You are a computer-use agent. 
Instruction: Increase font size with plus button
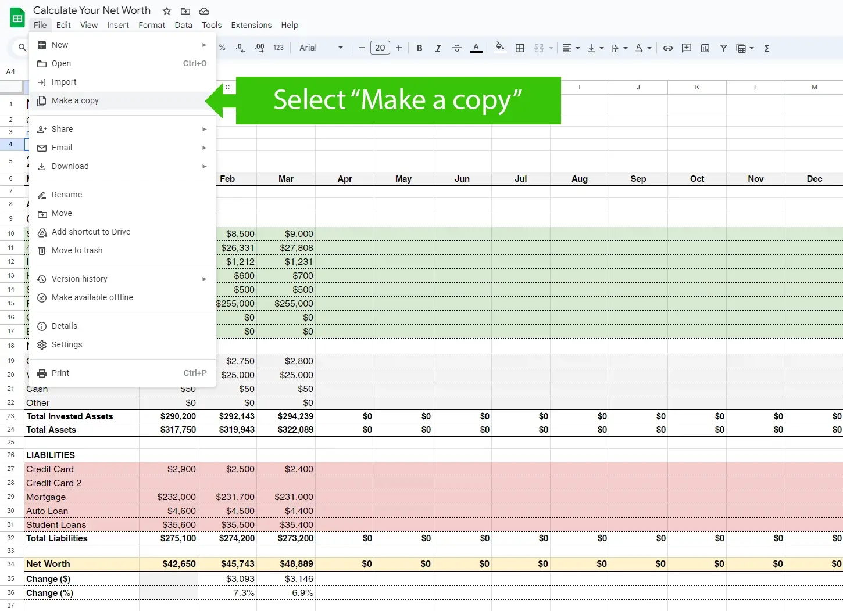click(399, 48)
